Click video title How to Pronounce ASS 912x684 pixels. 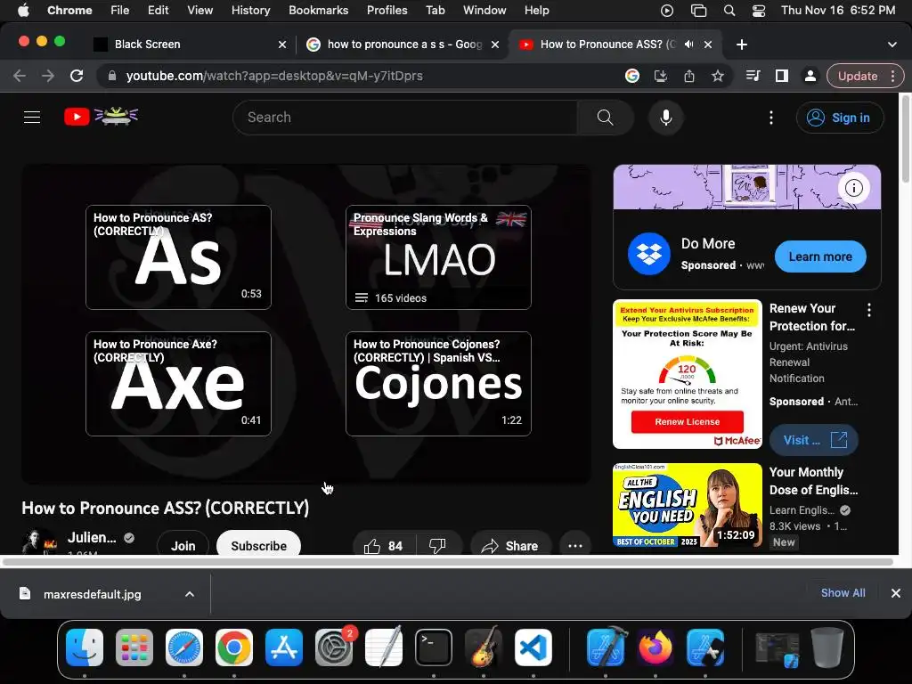coord(165,508)
